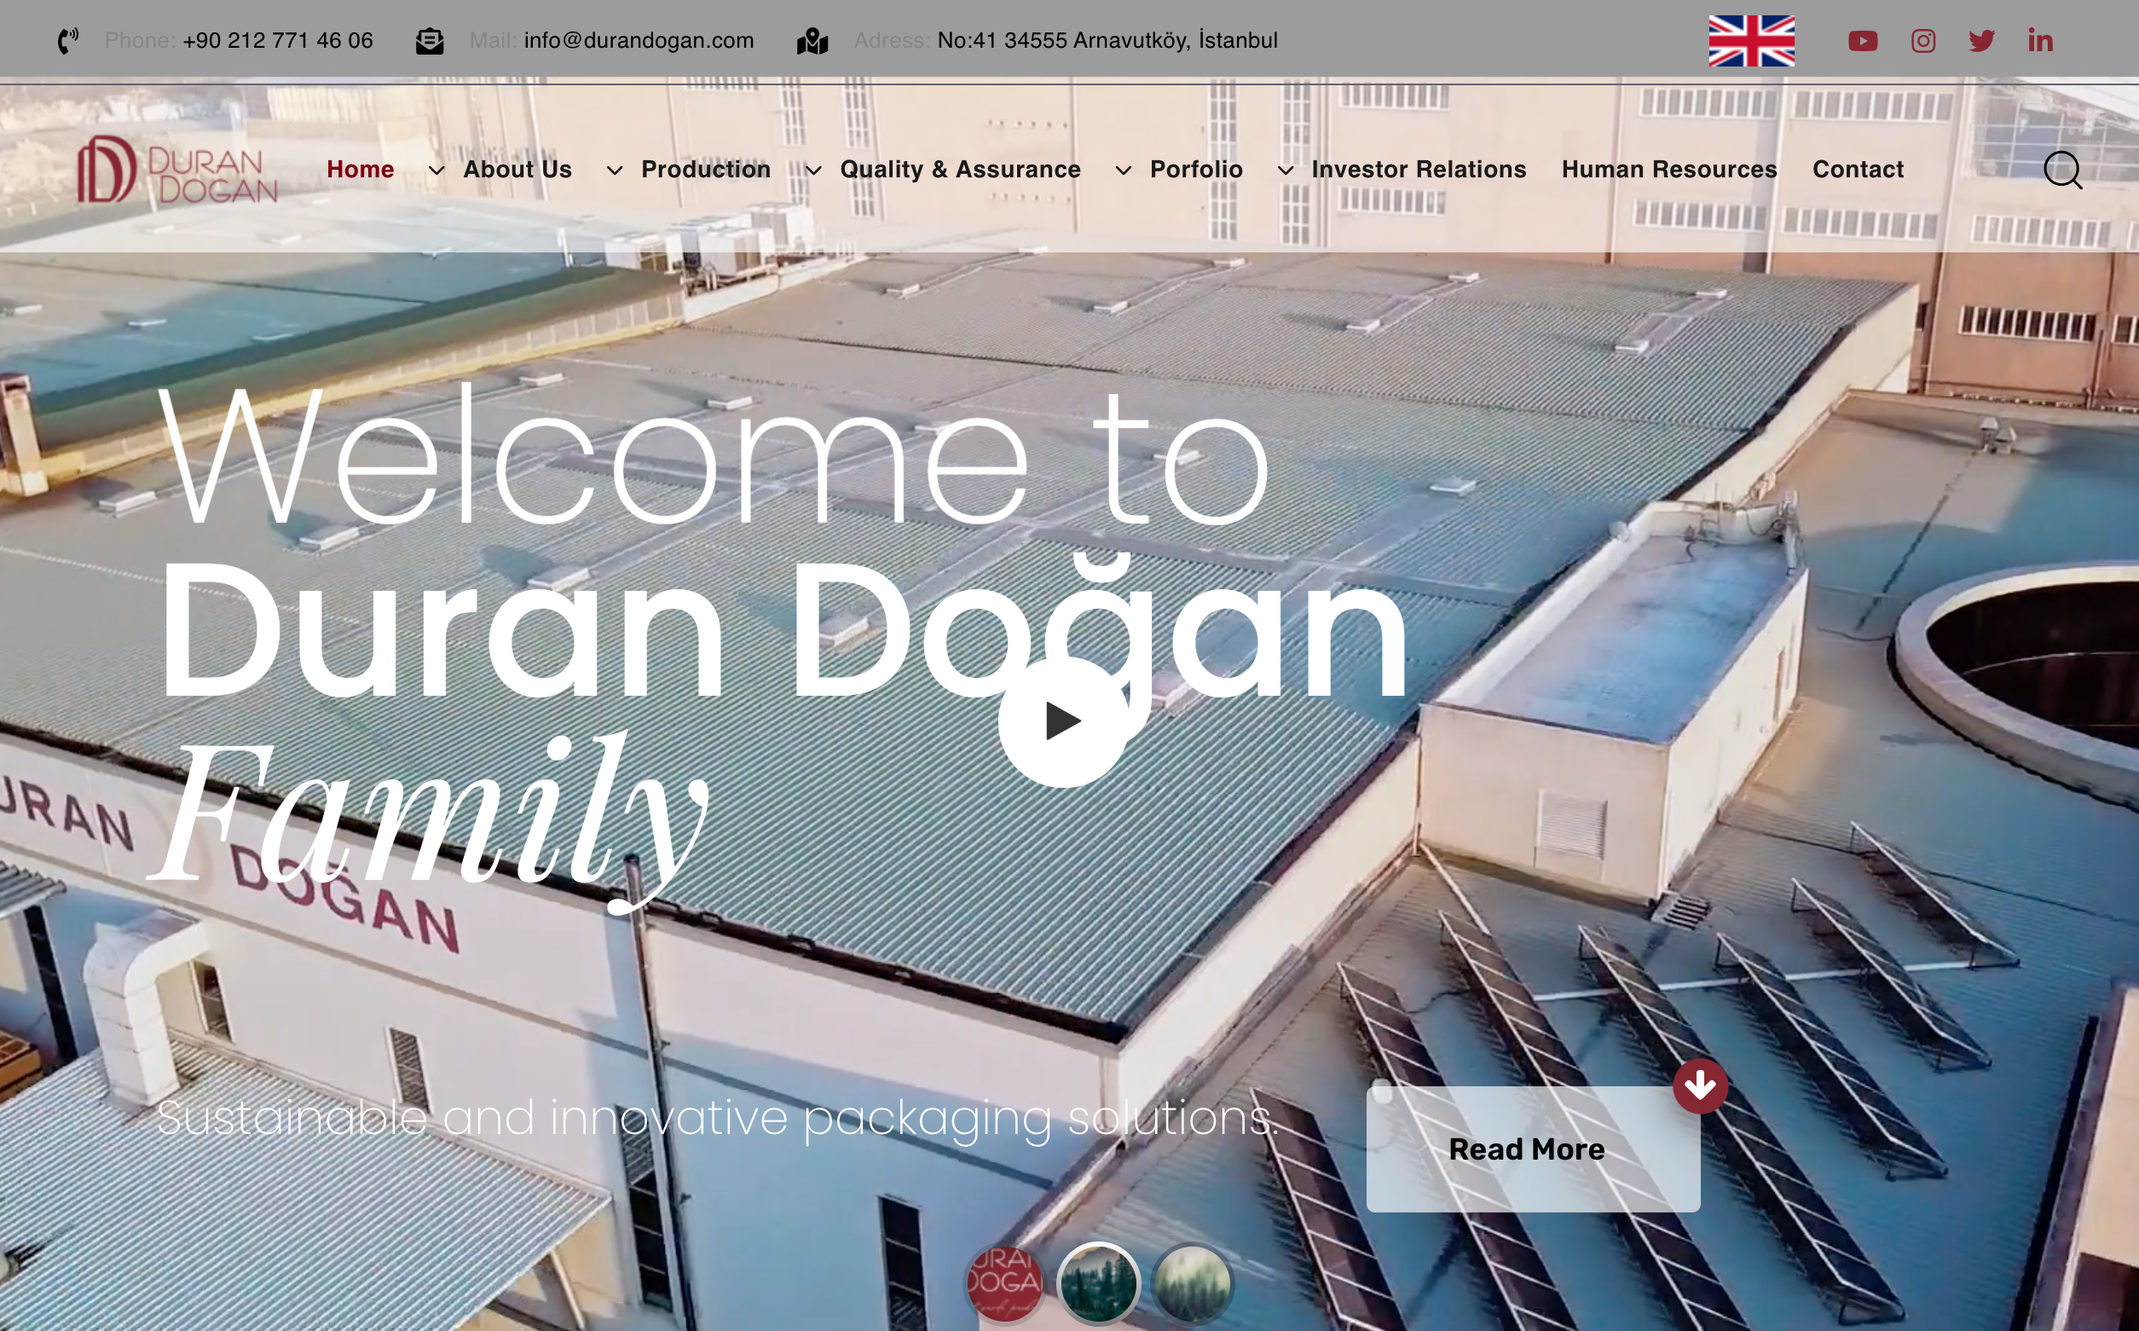Open Investor Relations menu
This screenshot has width=2139, height=1331.
click(x=1419, y=169)
